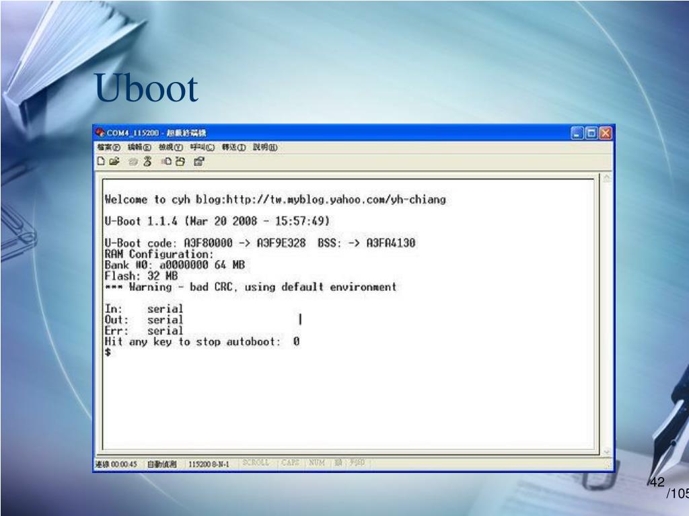Click the SCROLL indicator in status bar
Screen dimensions: 689x516
coord(255,462)
